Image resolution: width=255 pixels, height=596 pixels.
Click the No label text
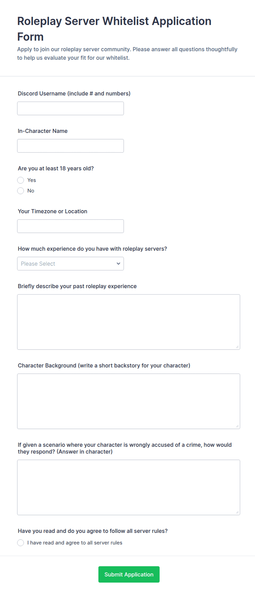31,191
